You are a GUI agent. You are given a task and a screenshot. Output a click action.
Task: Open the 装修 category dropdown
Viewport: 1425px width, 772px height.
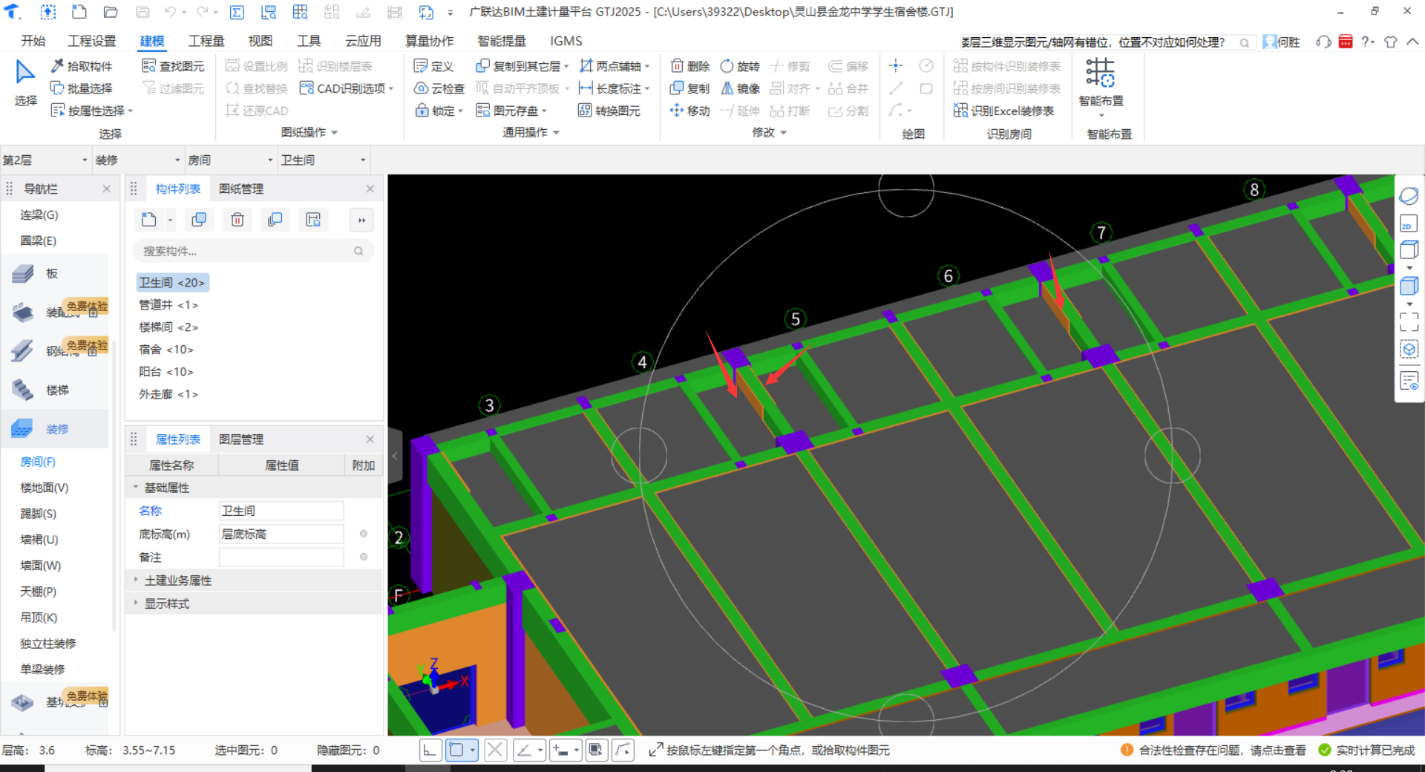pyautogui.click(x=138, y=160)
